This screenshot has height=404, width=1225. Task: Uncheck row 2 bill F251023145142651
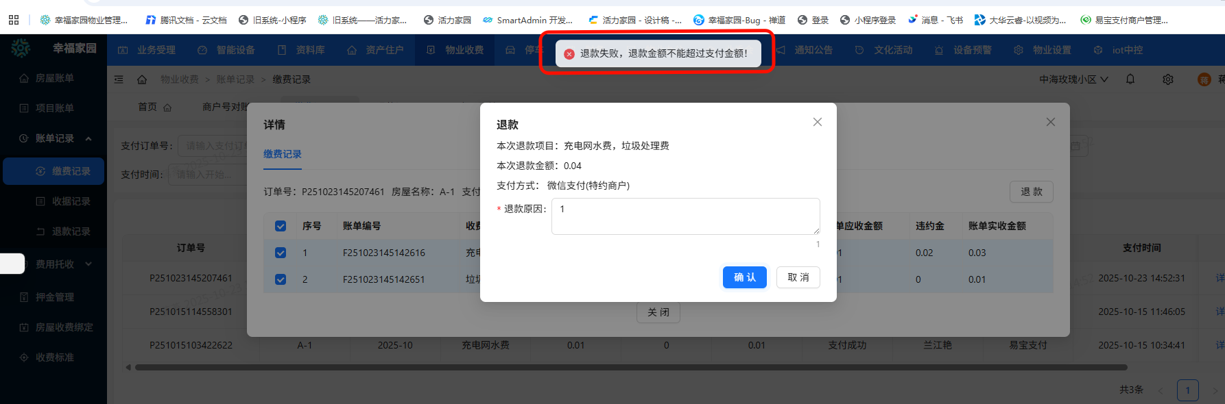coord(281,279)
